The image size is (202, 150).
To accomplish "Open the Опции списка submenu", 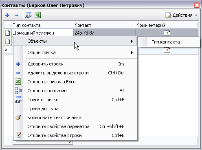I will 75,52.
